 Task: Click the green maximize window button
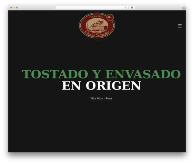(17, 7)
